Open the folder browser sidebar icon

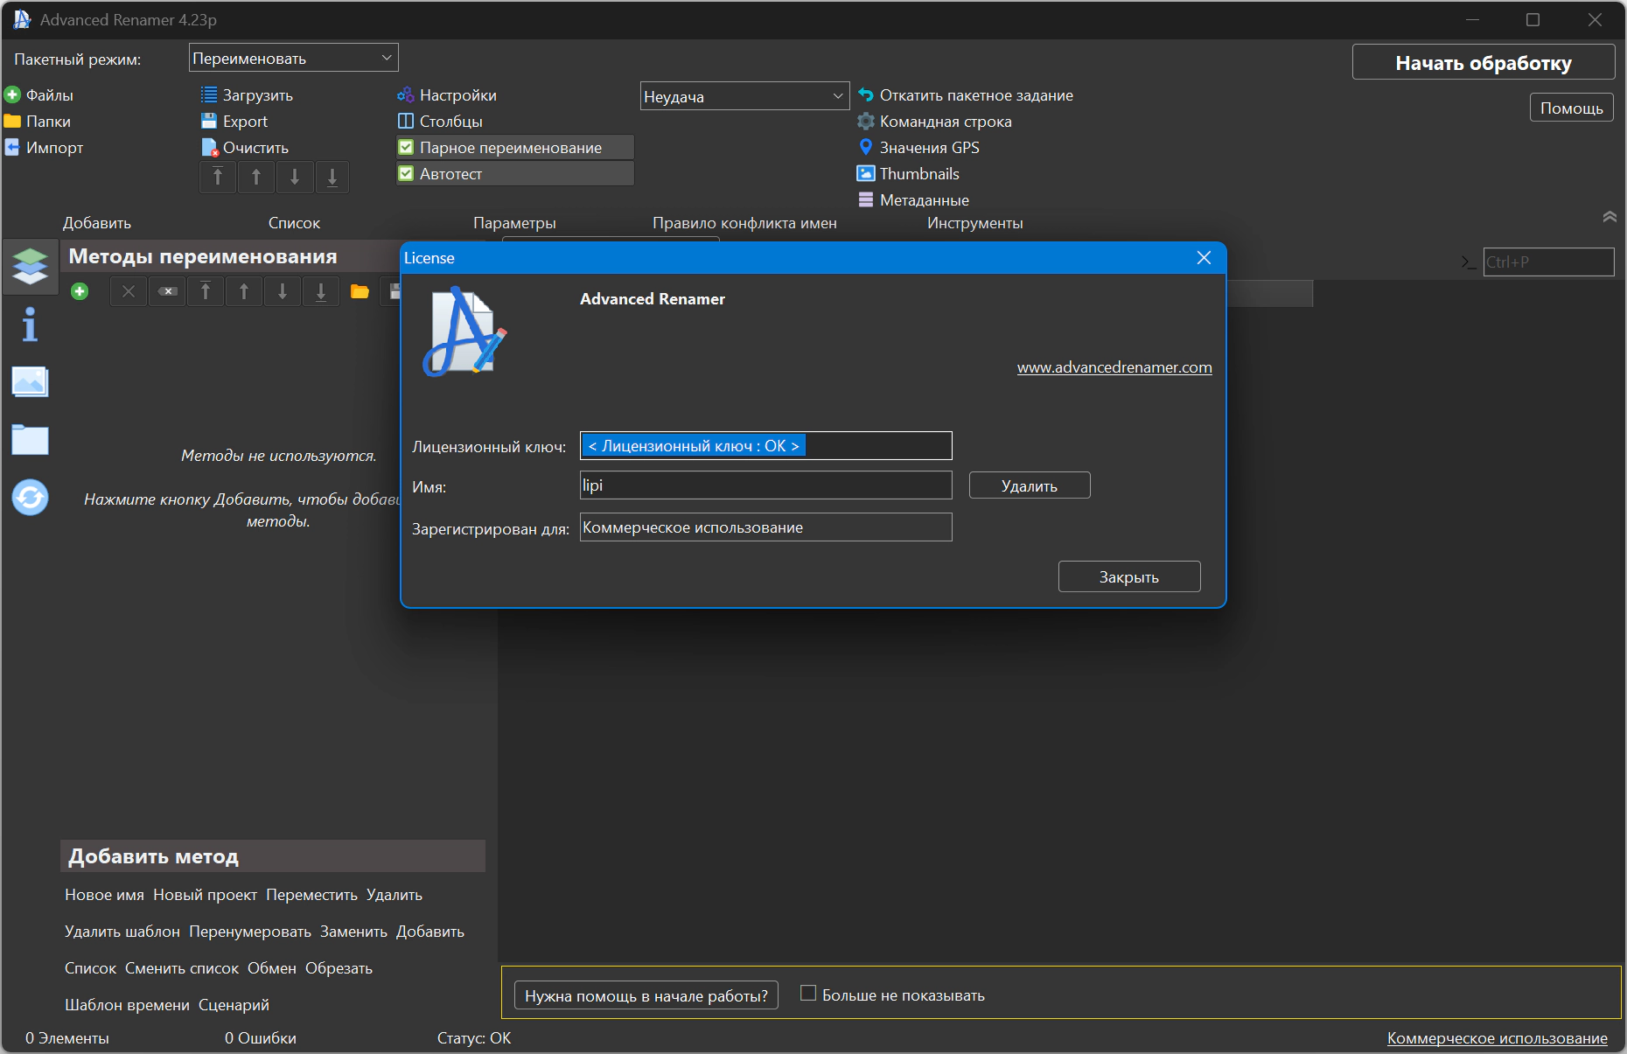pyautogui.click(x=31, y=440)
